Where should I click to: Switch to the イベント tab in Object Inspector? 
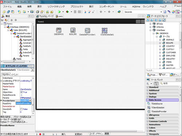(15, 74)
